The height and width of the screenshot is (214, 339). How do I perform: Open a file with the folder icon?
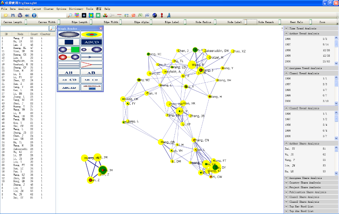pyautogui.click(x=6, y=15)
